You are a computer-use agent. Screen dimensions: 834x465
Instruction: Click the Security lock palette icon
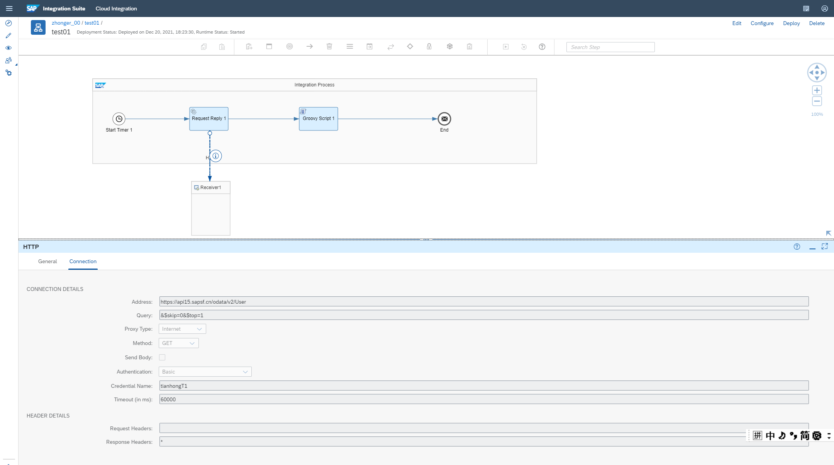(429, 47)
